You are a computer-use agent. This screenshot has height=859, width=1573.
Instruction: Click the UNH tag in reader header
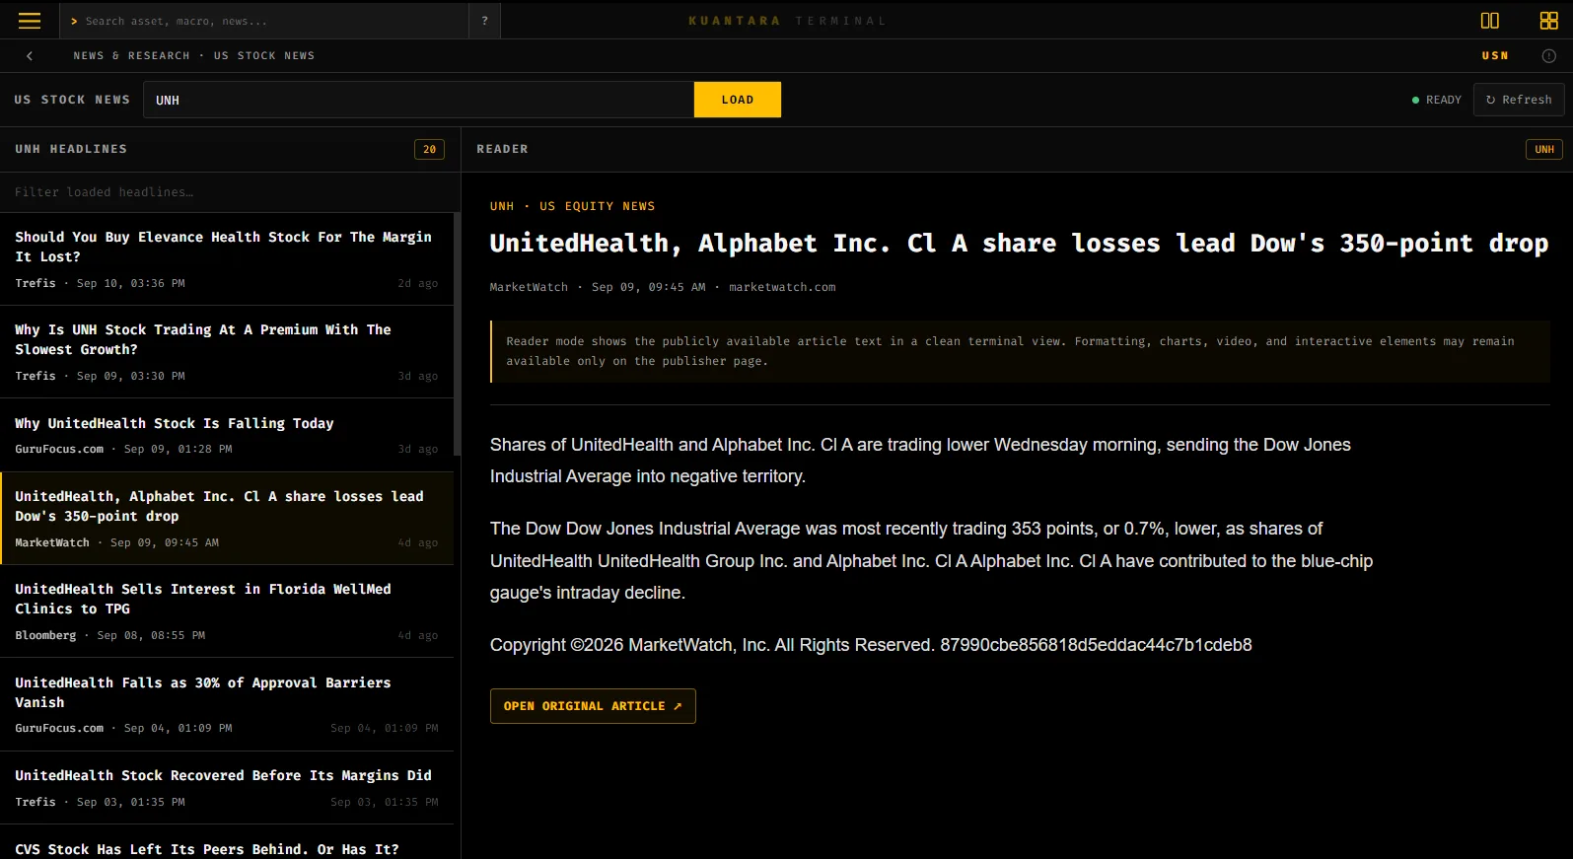[x=1543, y=149]
